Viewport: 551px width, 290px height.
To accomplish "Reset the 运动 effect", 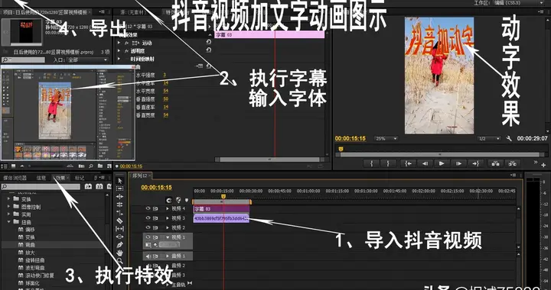I will click(x=209, y=43).
